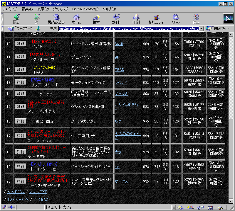Click 詳細 button in row 11

pyautogui.click(x=21, y=57)
